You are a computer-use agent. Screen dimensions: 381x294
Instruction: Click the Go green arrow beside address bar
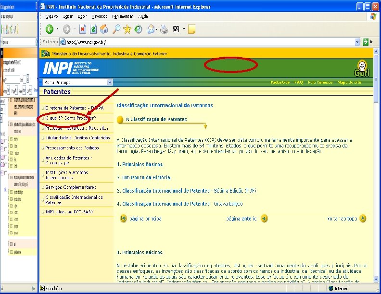(366, 42)
